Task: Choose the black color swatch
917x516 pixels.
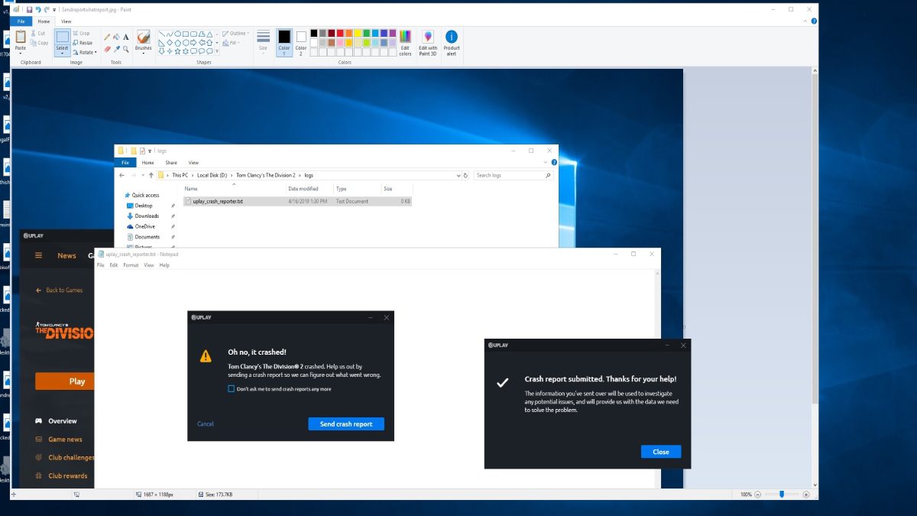Action: [x=314, y=33]
